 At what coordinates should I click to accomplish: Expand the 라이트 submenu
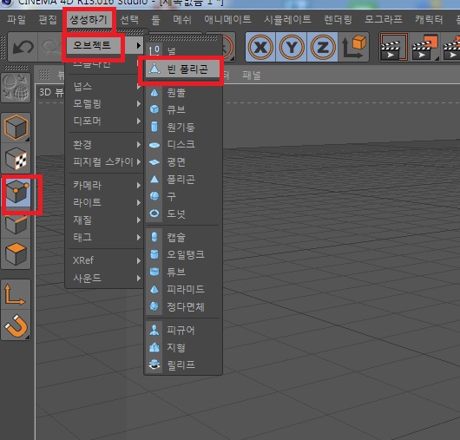105,202
